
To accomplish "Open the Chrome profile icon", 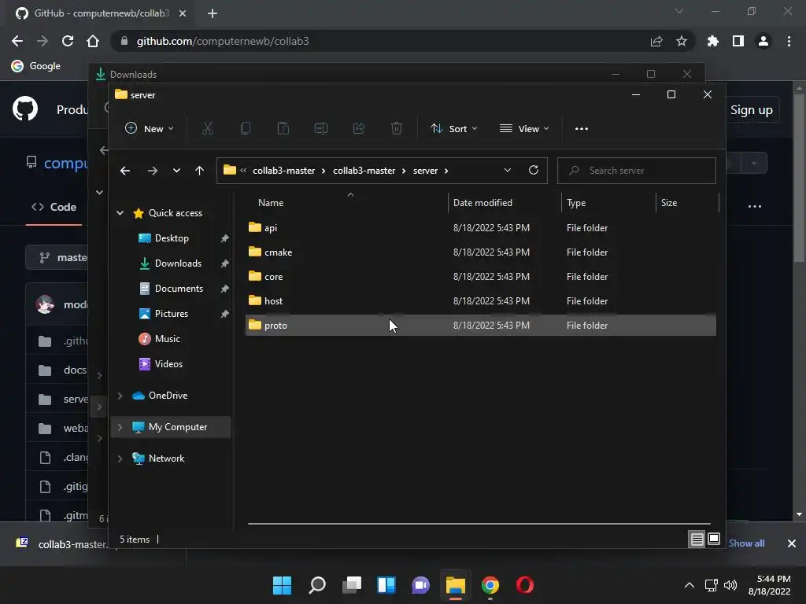I will click(x=763, y=41).
